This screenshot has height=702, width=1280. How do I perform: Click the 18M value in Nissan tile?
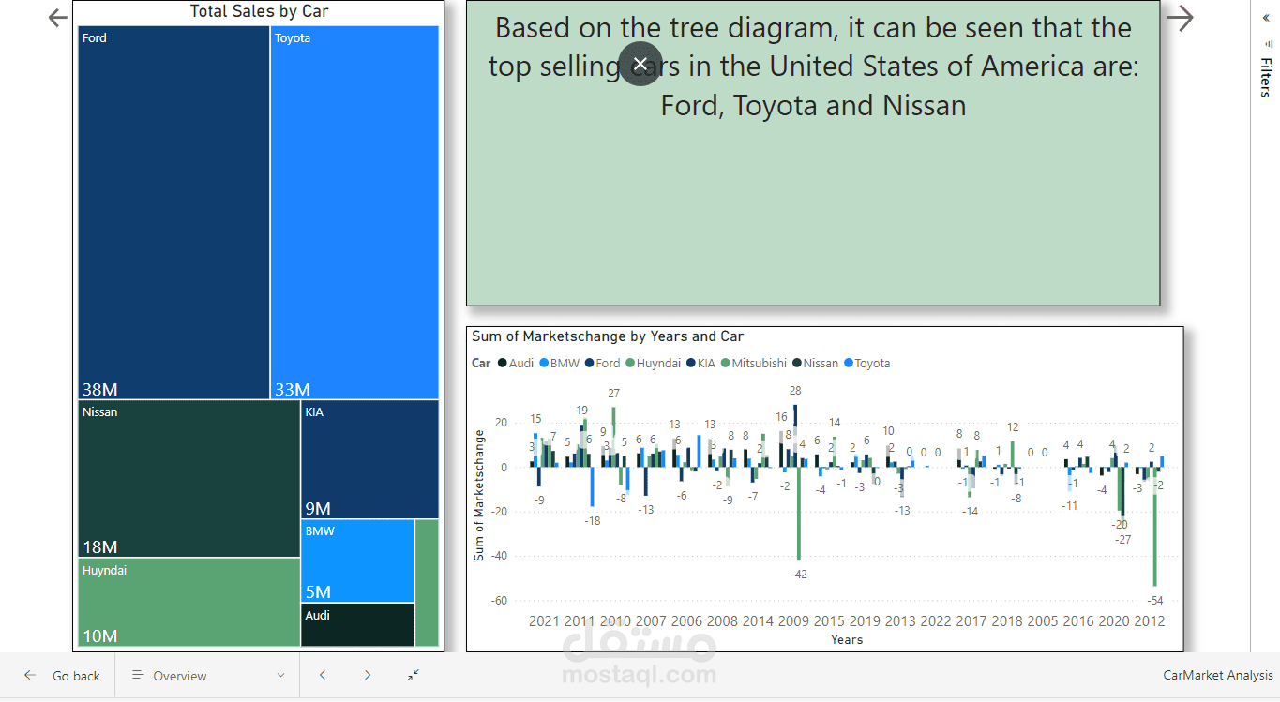100,547
